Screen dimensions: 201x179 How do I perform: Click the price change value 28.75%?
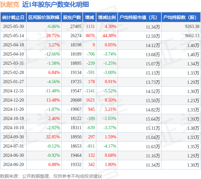pos(53,36)
